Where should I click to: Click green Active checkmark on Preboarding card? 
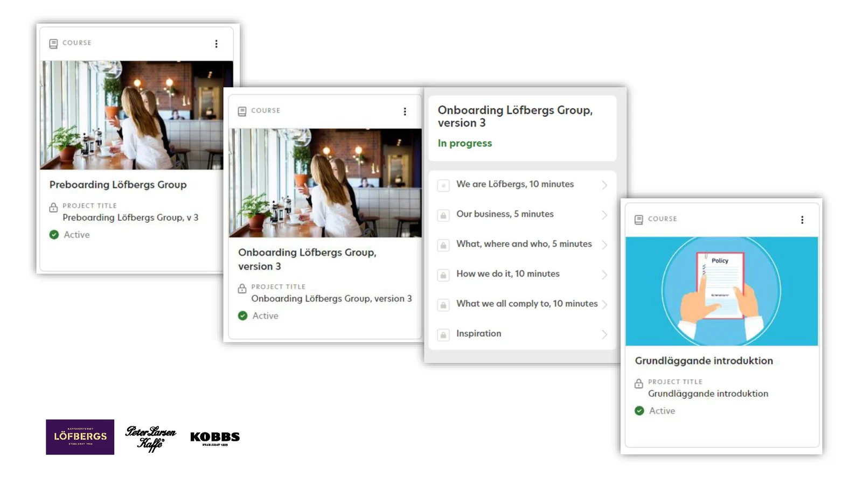pos(54,235)
